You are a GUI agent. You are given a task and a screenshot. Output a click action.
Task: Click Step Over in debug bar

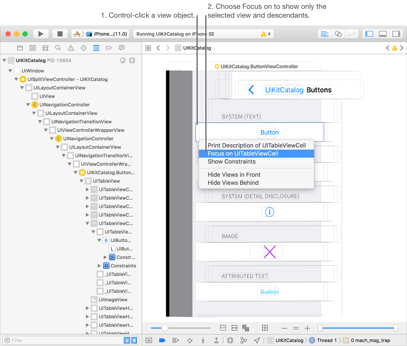point(189,340)
